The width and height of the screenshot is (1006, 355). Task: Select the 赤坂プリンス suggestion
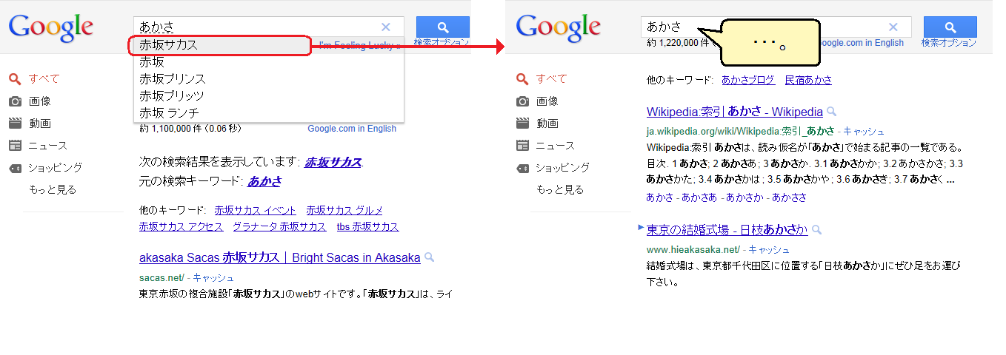pyautogui.click(x=269, y=79)
